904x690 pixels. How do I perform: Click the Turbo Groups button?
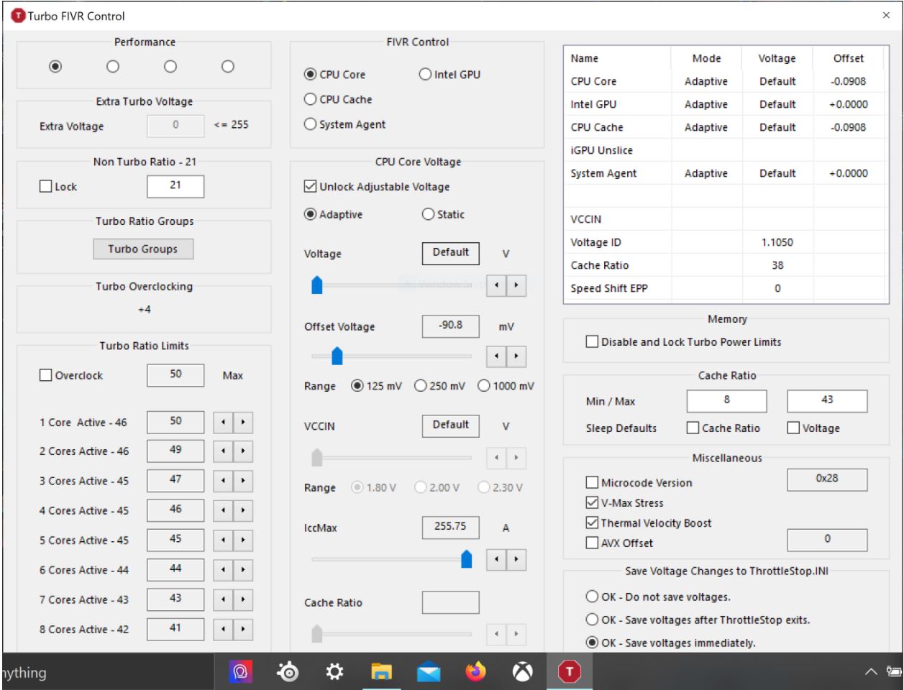(x=143, y=249)
